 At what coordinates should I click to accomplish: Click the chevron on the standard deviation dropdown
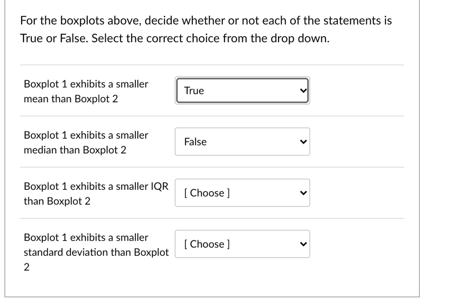pyautogui.click(x=304, y=244)
